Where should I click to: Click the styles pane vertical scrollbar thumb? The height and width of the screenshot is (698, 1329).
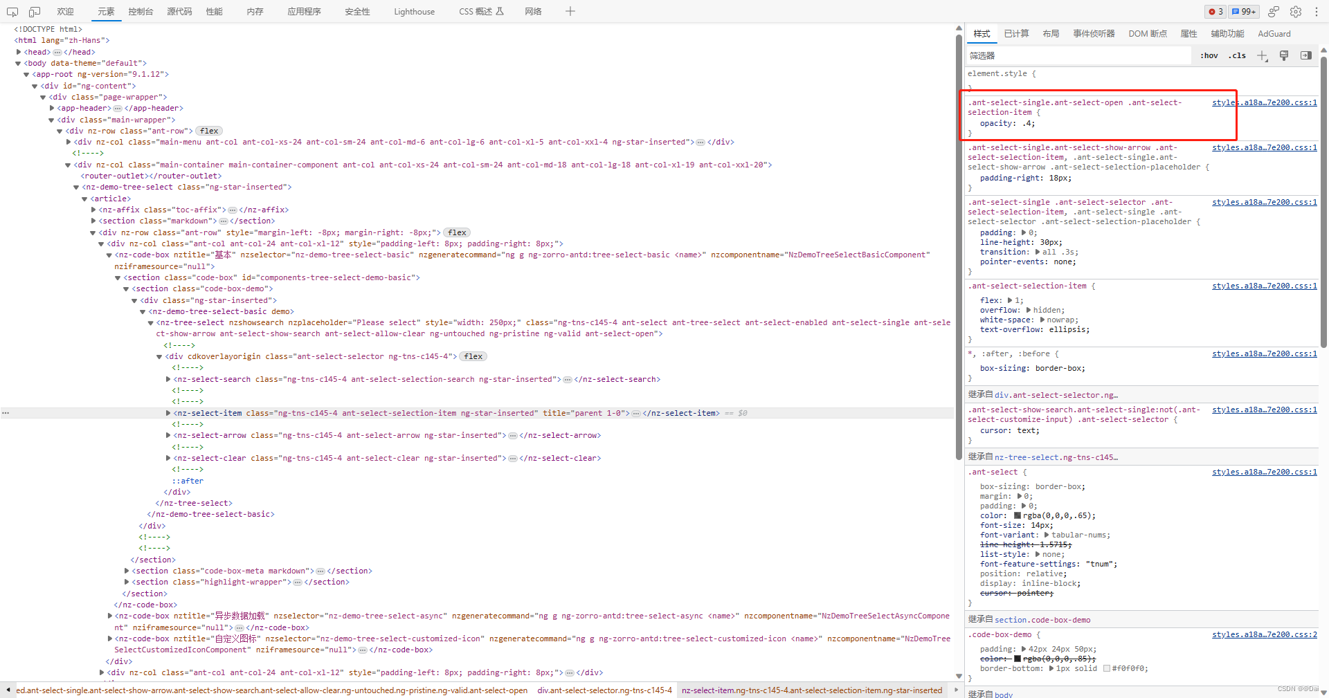1324,201
